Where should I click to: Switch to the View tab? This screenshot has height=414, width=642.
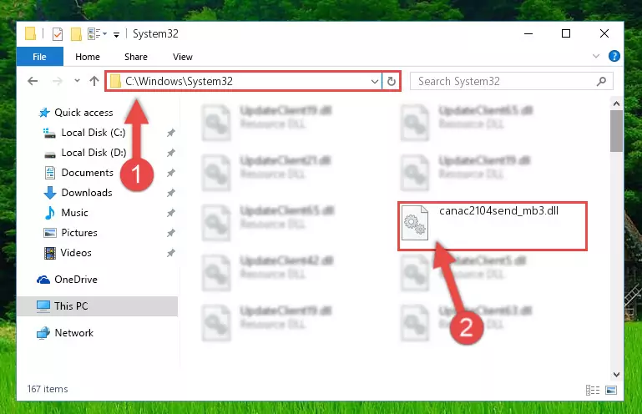pos(183,57)
